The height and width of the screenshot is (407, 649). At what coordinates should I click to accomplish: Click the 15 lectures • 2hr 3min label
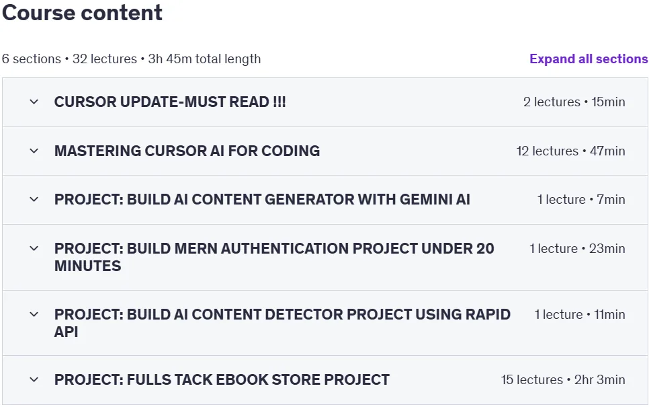(563, 379)
